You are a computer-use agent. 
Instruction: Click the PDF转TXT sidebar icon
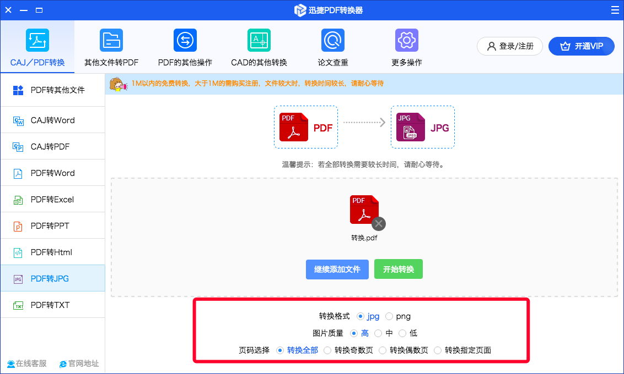(x=18, y=306)
